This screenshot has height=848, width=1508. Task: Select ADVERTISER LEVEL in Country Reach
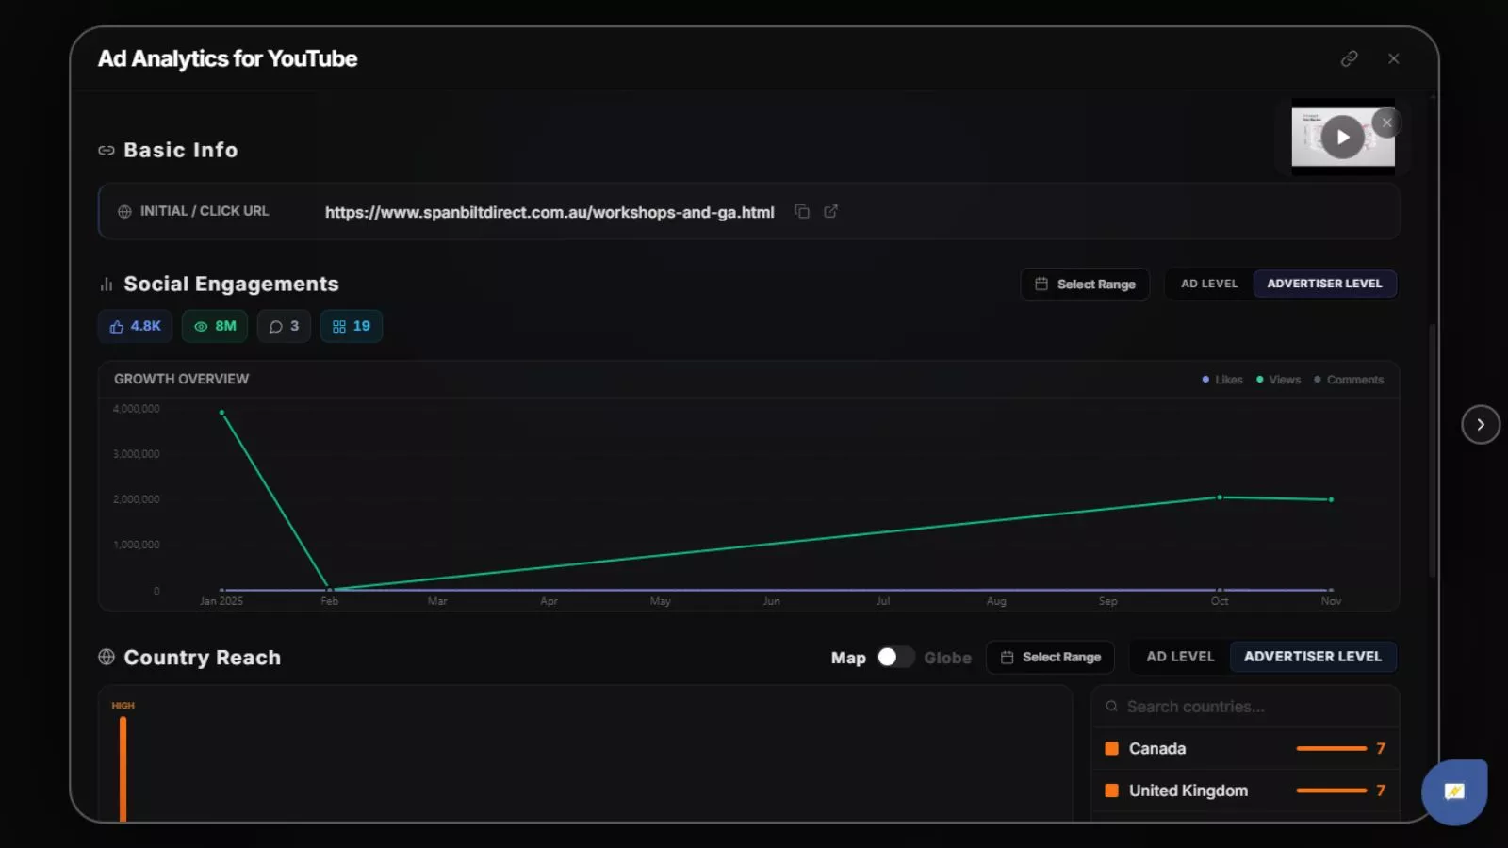pyautogui.click(x=1312, y=657)
